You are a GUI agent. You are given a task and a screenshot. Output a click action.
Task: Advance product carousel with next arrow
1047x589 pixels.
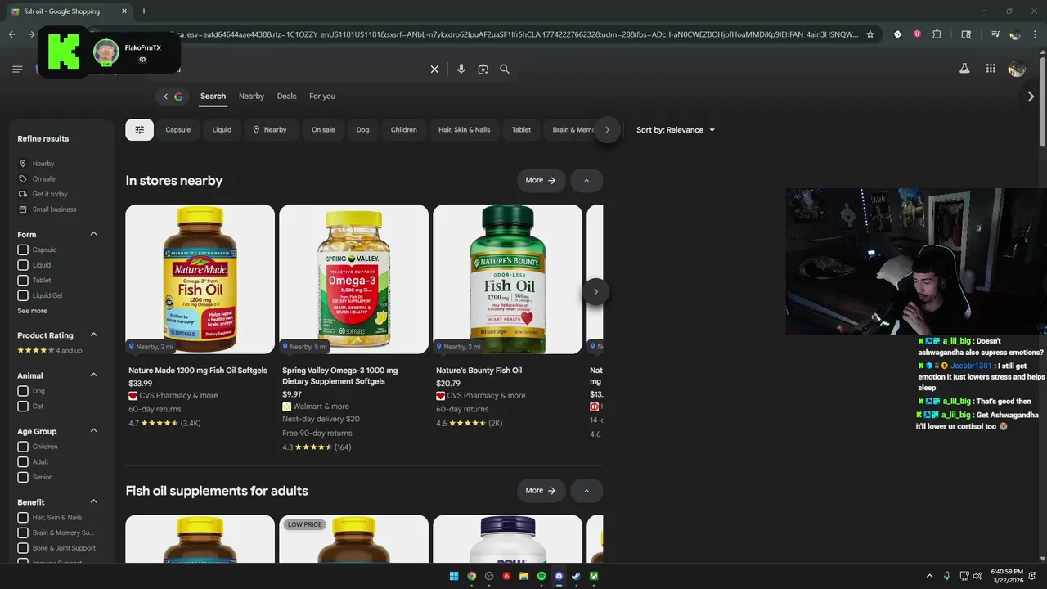pos(595,292)
